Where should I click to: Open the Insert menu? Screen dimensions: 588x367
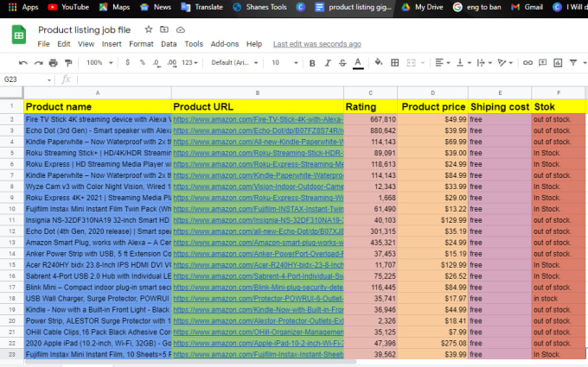112,44
